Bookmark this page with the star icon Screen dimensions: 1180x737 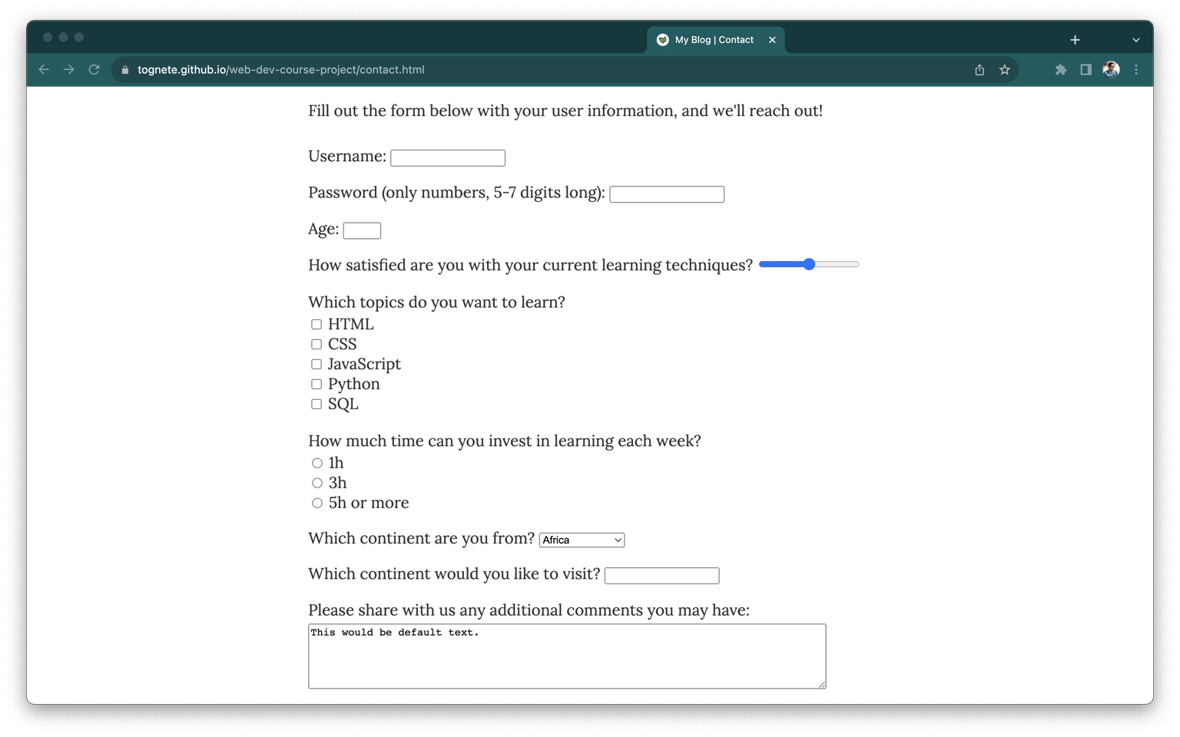coord(1005,70)
